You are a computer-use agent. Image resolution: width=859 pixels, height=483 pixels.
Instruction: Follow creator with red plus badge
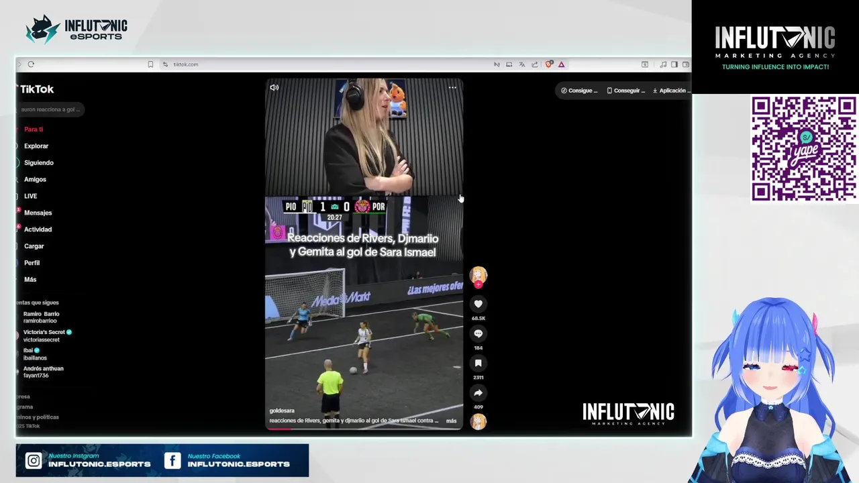pos(478,284)
